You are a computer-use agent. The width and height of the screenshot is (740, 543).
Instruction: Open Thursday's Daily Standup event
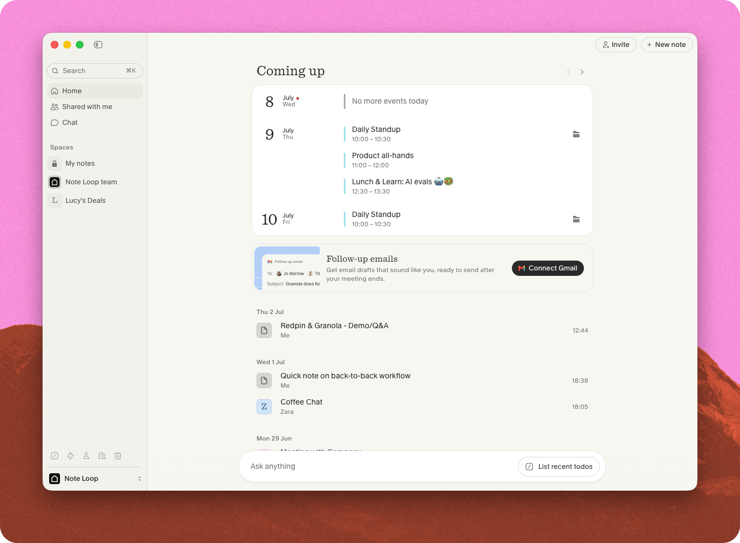376,134
